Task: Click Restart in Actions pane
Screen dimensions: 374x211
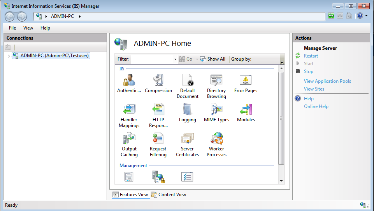Action: coord(311,56)
